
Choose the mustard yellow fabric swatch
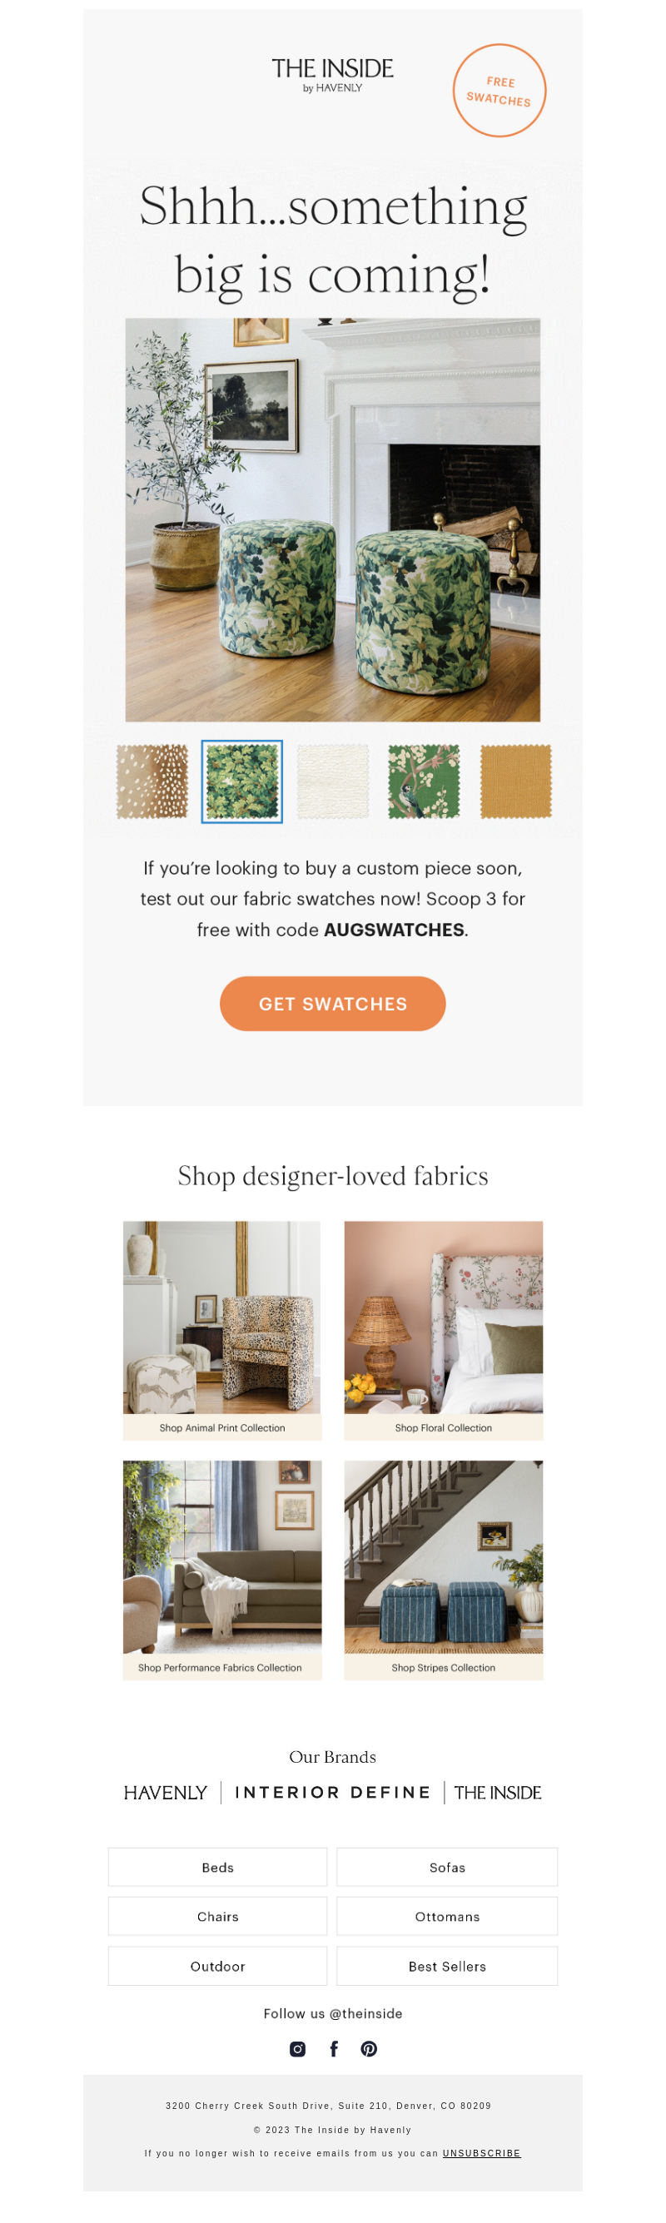coord(516,782)
